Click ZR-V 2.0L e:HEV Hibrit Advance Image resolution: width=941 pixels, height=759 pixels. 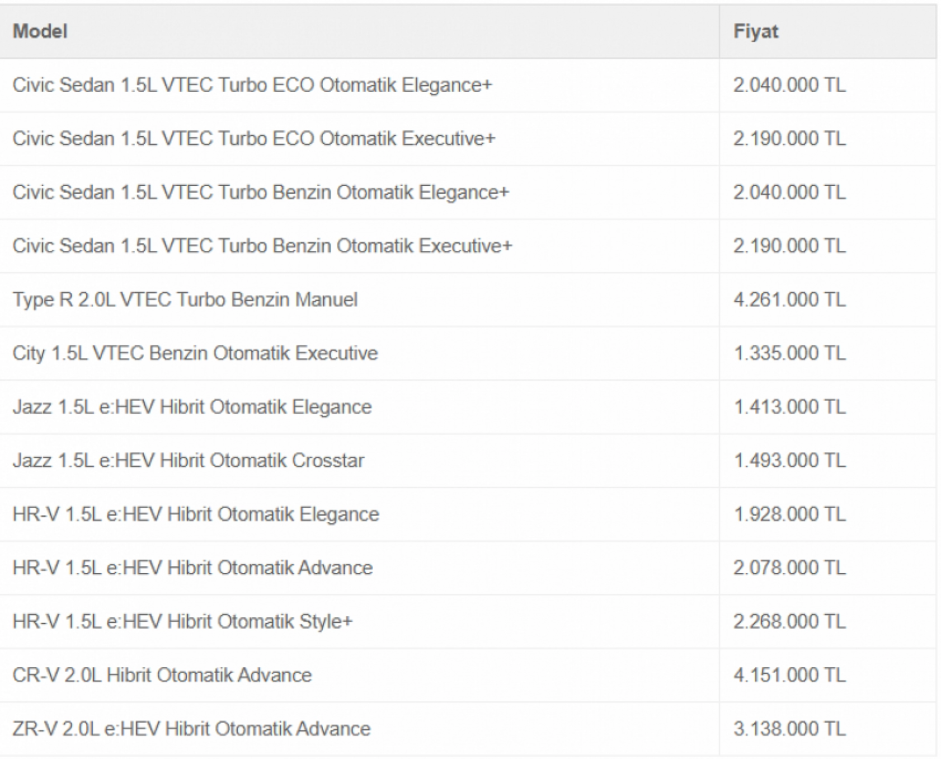191,729
